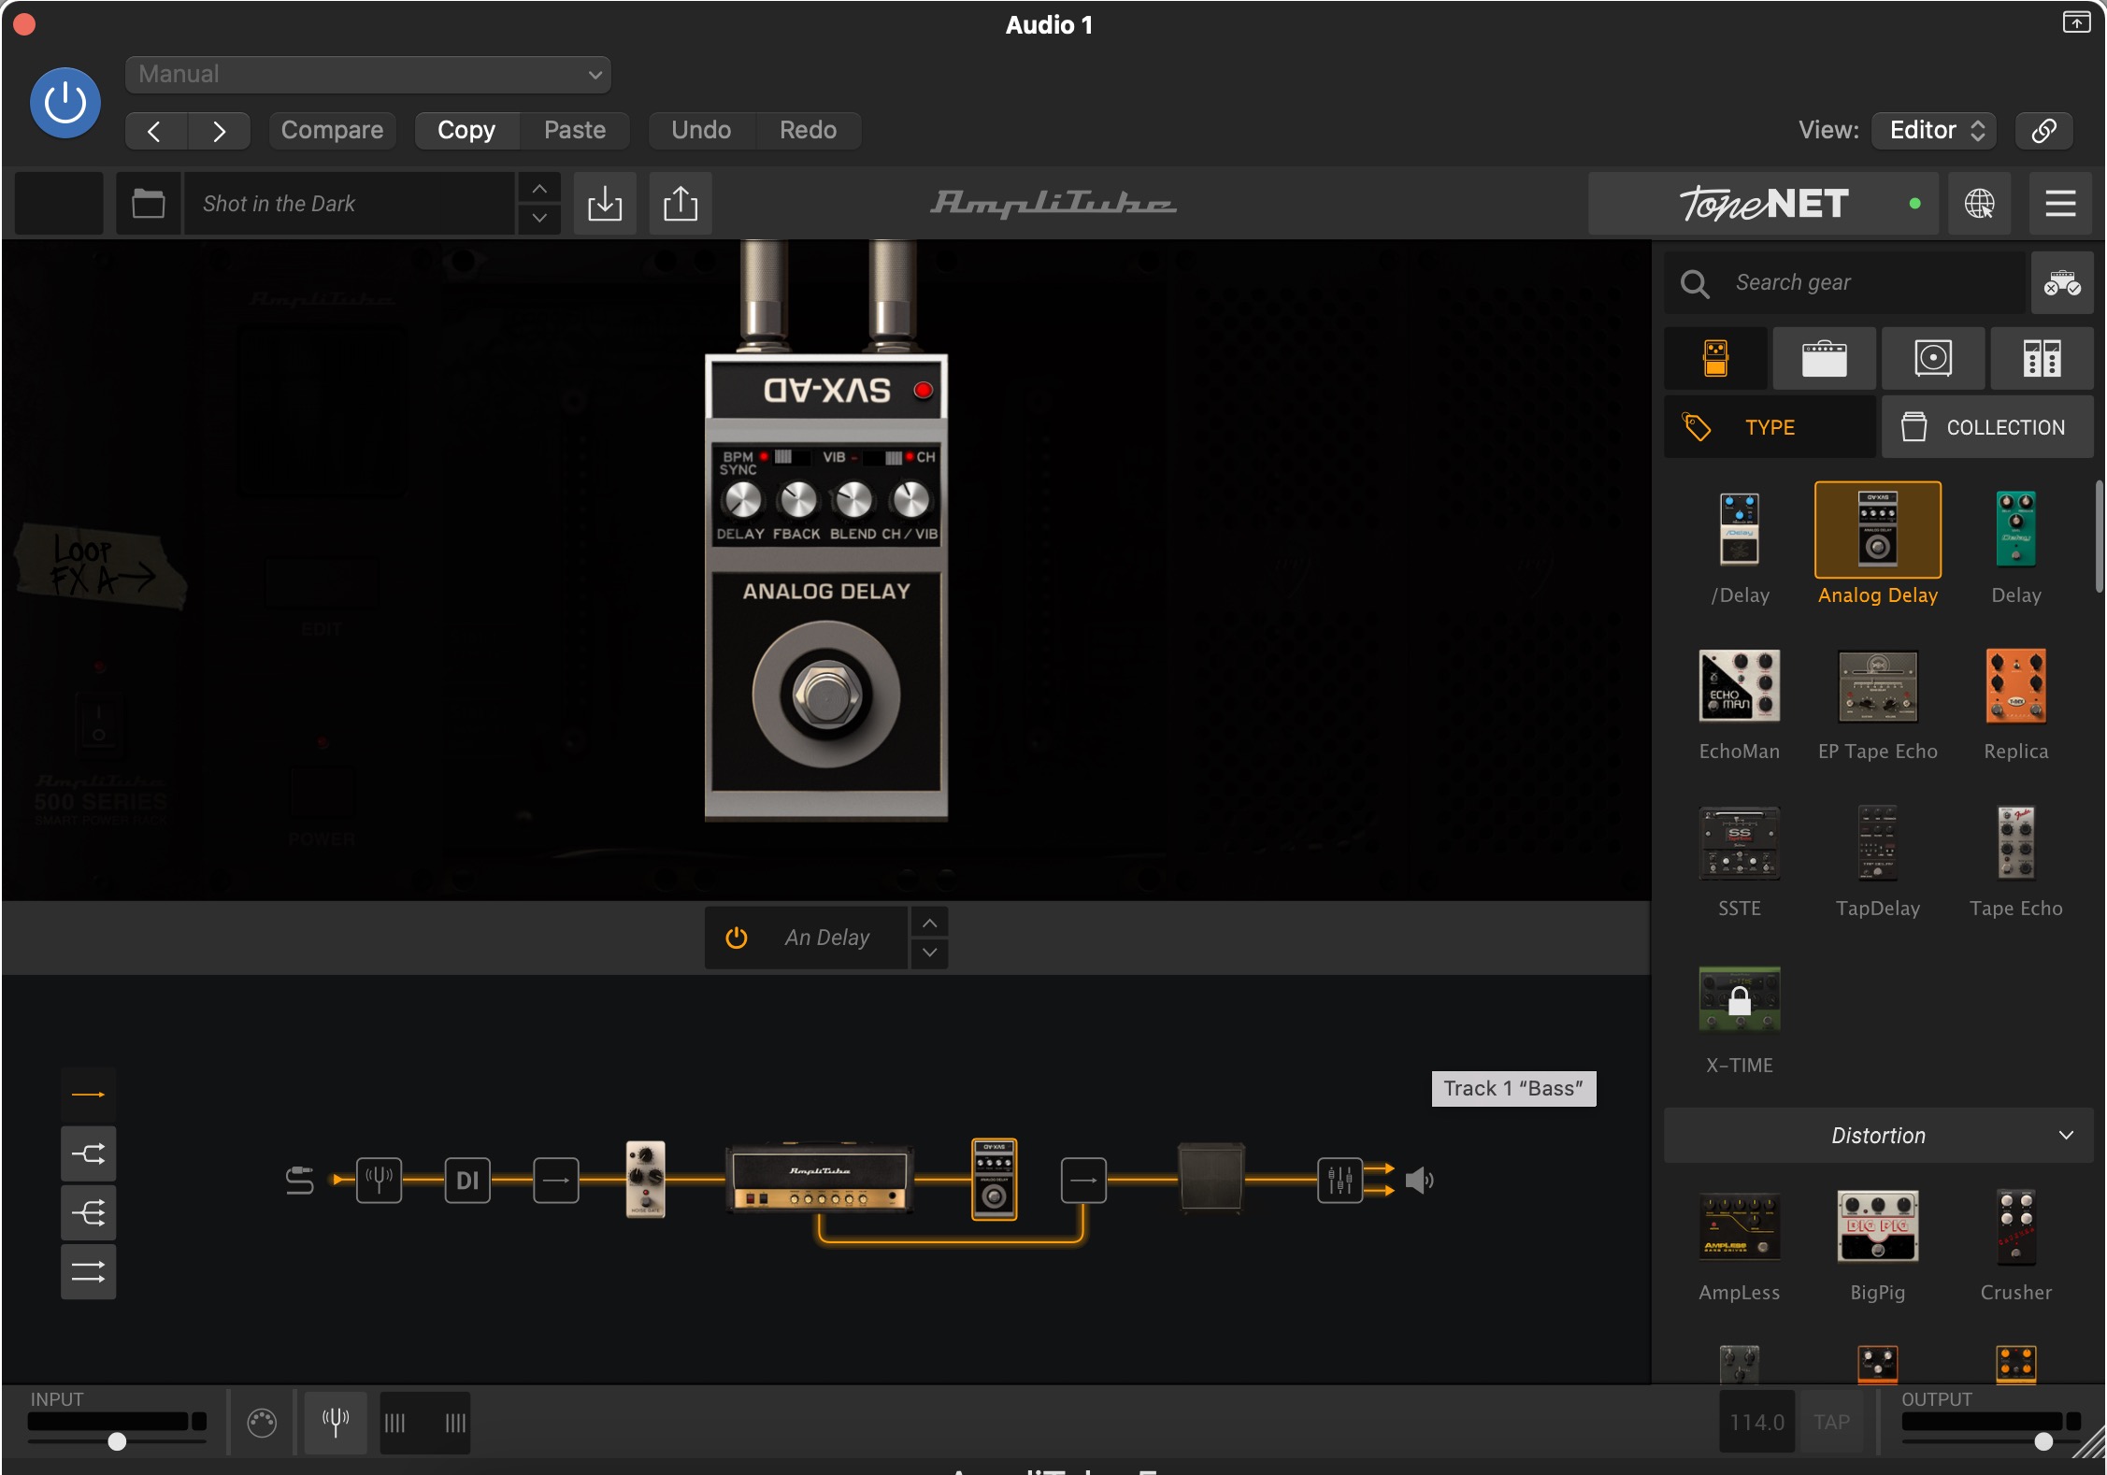Viewport: 2107px width, 1475px height.
Task: Click the locked X-TIME pedal
Action: point(1740,1000)
